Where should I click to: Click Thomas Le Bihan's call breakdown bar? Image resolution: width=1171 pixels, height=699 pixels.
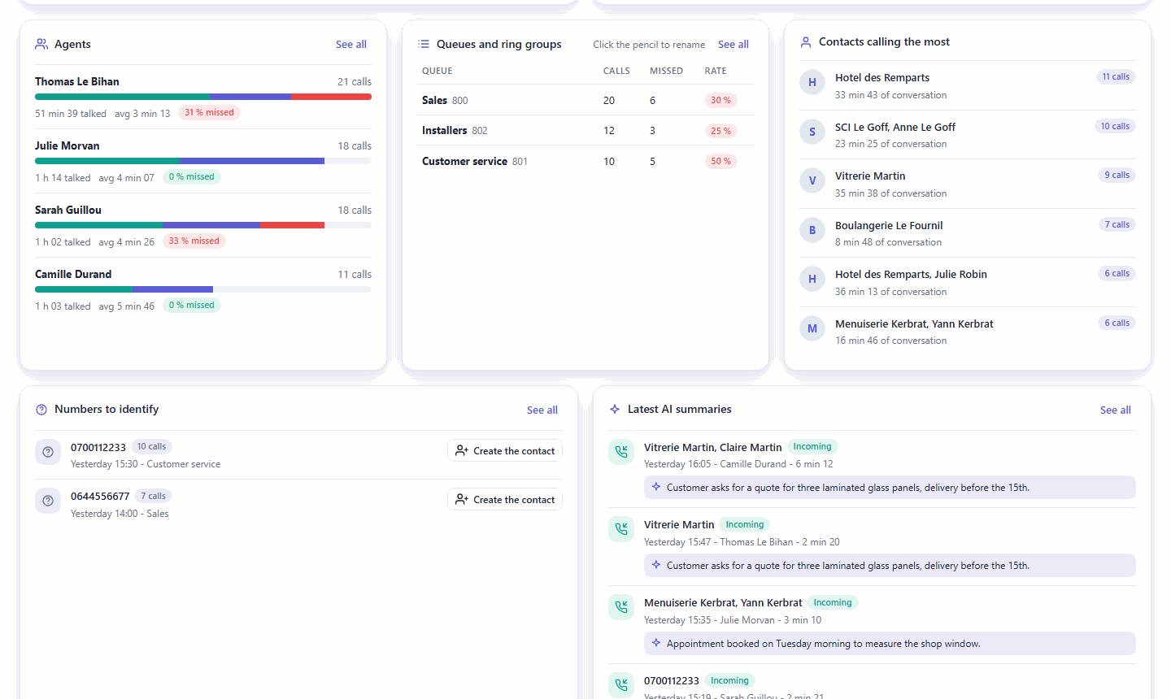coord(203,97)
